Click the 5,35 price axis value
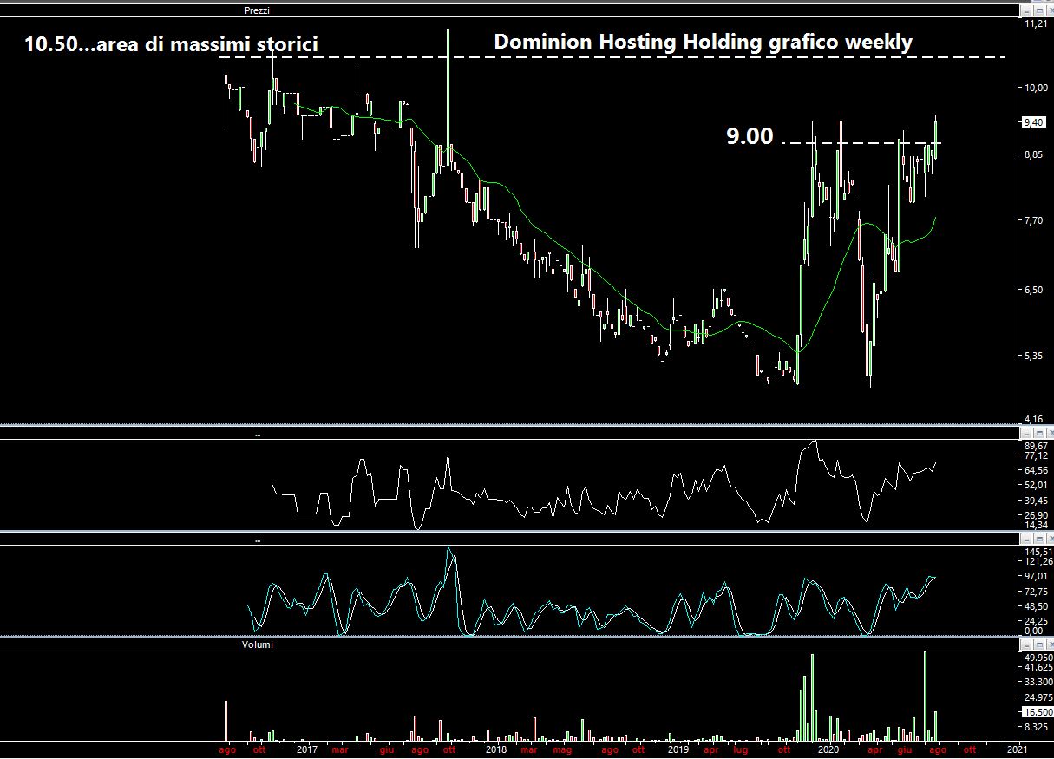1054x759 pixels. (1034, 356)
